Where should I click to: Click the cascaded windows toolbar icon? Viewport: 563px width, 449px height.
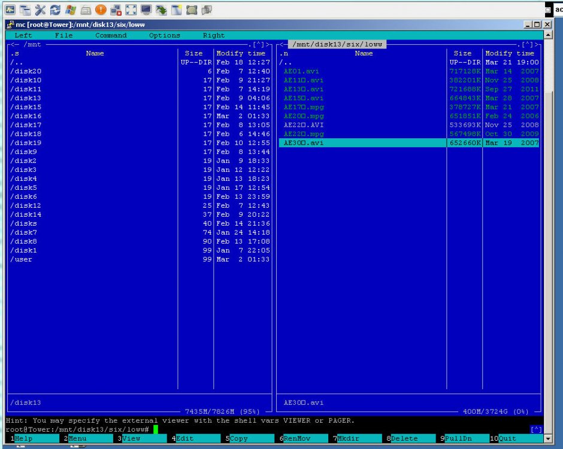pyautogui.click(x=25, y=10)
